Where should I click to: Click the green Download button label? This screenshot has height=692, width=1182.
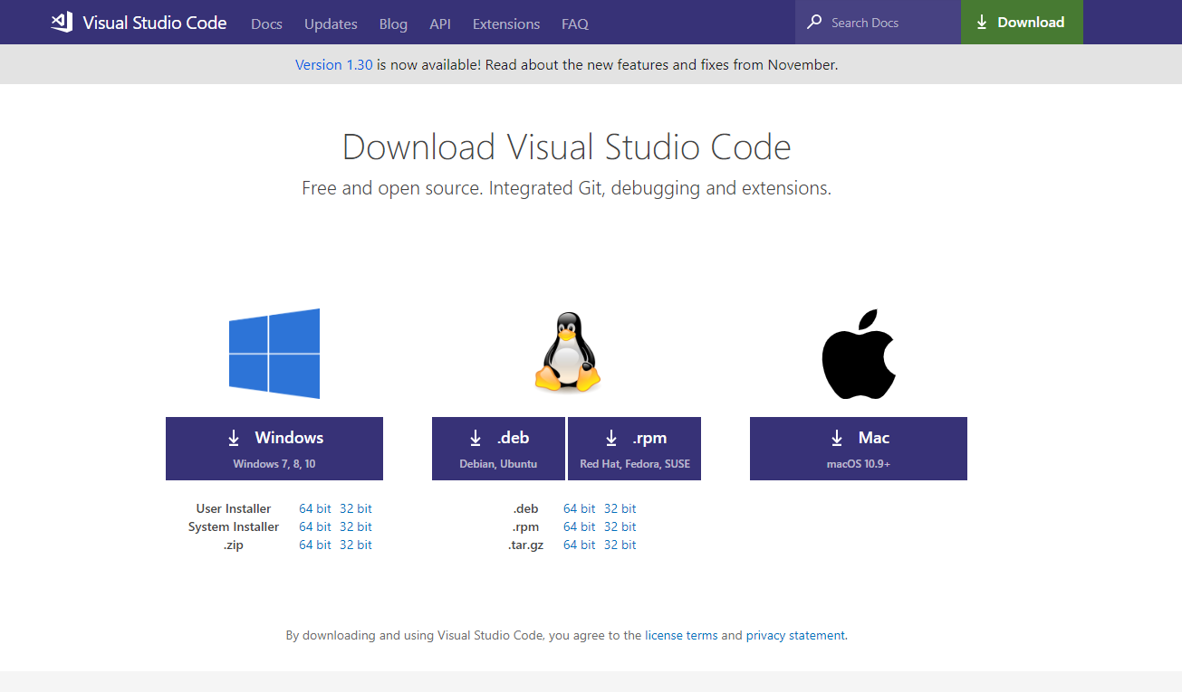(1031, 23)
